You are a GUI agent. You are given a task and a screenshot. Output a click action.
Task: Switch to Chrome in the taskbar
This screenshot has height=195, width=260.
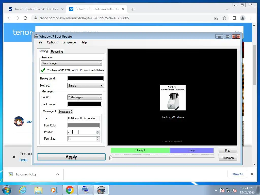(70, 190)
